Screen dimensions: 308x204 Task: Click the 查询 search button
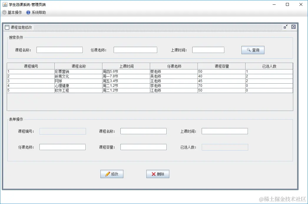[x=253, y=50]
